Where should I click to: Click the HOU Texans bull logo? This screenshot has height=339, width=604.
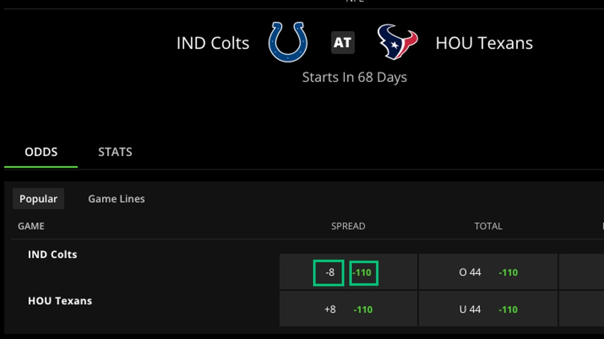click(397, 43)
